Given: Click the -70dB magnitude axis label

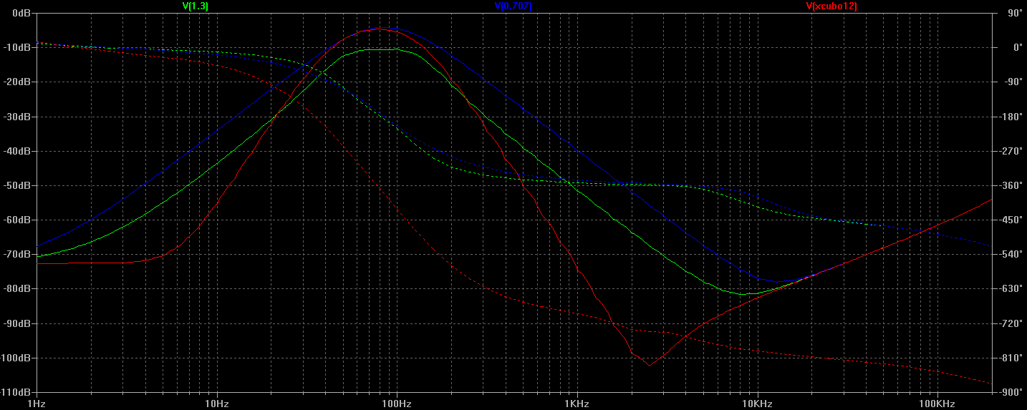Looking at the screenshot, I should 19,254.
